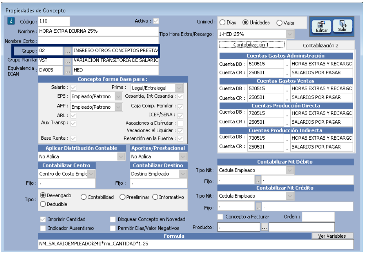Toggle the Activo checkbox
The image size is (365, 253).
[156, 21]
